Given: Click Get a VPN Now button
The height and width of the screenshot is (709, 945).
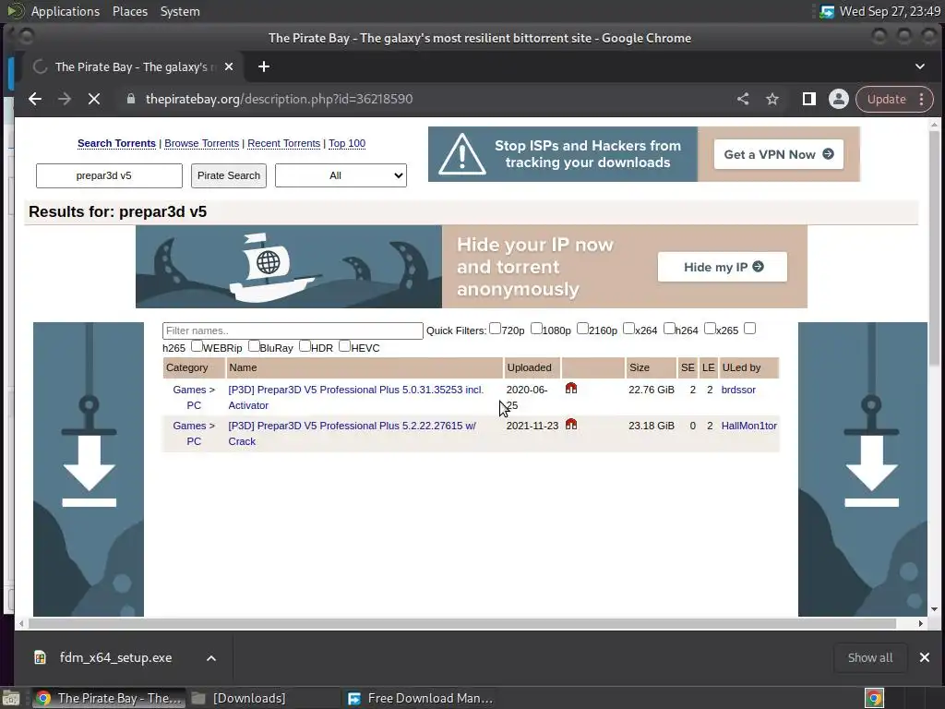Looking at the screenshot, I should coord(779,154).
